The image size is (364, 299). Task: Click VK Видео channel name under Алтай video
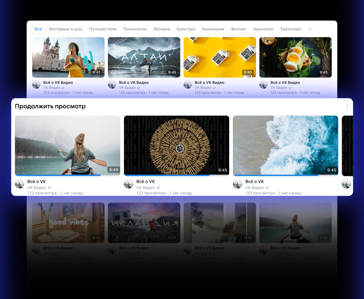coord(127,88)
